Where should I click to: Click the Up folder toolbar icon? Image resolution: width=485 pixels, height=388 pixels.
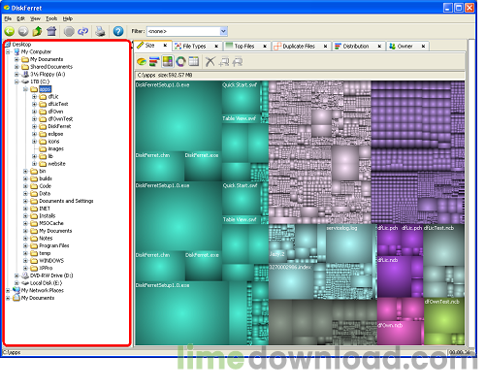click(37, 31)
